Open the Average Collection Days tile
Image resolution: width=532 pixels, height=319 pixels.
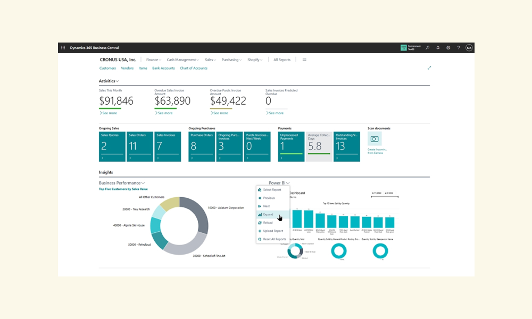(319, 146)
